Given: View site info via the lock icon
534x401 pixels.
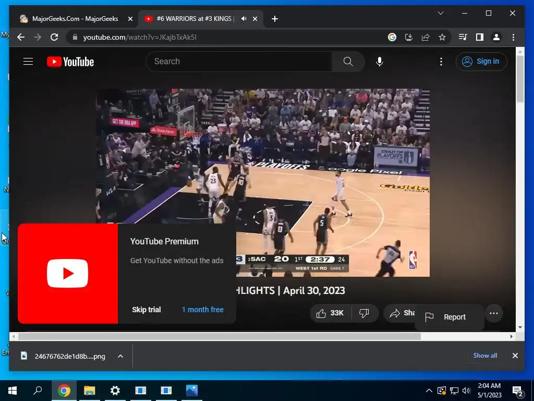Looking at the screenshot, I should click(75, 37).
